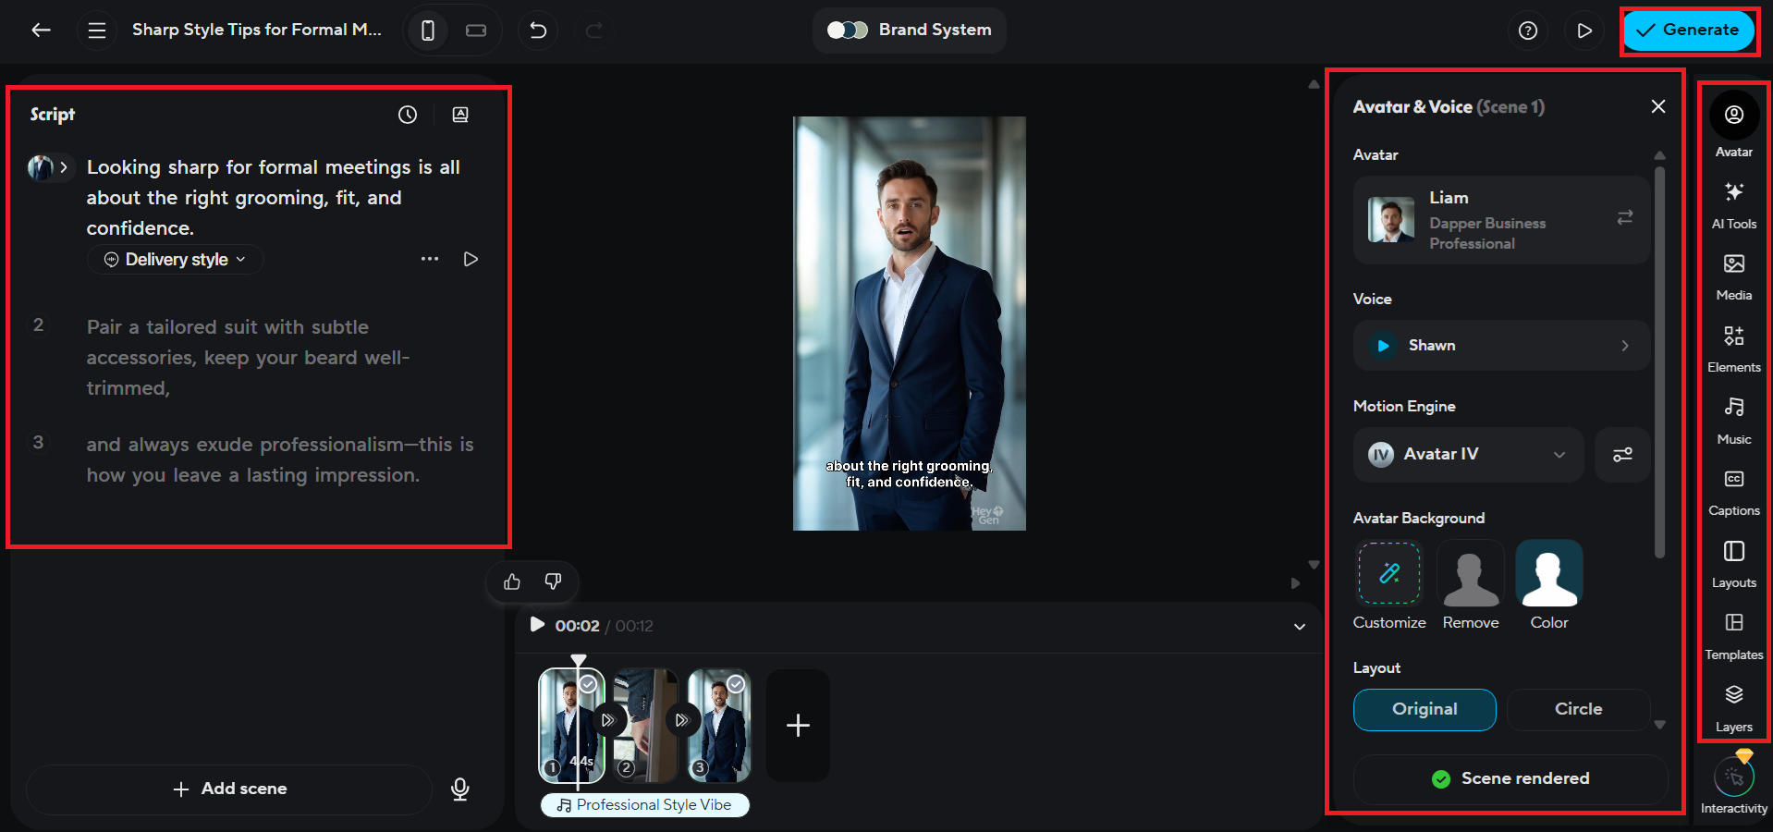The height and width of the screenshot is (832, 1773).
Task: Open Motion Engine Avatar IV dropdown
Action: [x=1468, y=455]
